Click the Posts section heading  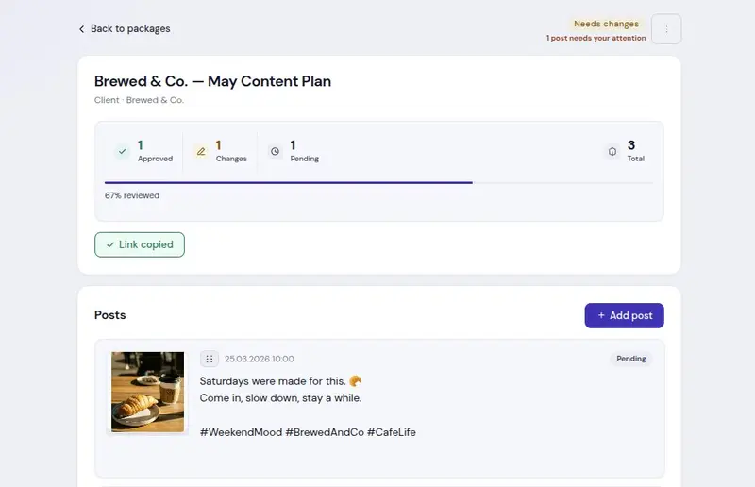pyautogui.click(x=110, y=315)
